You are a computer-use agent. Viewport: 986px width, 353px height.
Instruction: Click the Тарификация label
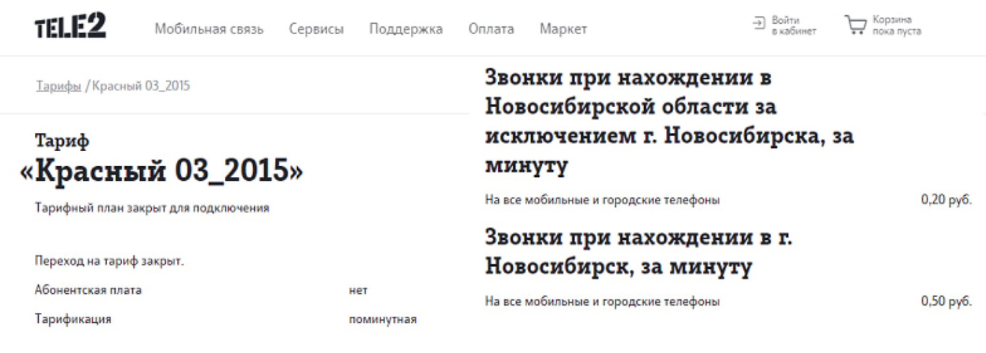[73, 319]
